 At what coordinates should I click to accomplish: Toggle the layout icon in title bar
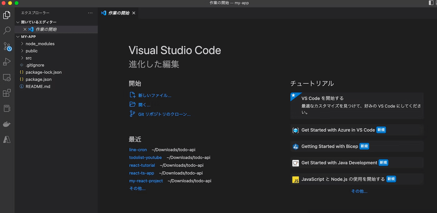coord(432,3)
